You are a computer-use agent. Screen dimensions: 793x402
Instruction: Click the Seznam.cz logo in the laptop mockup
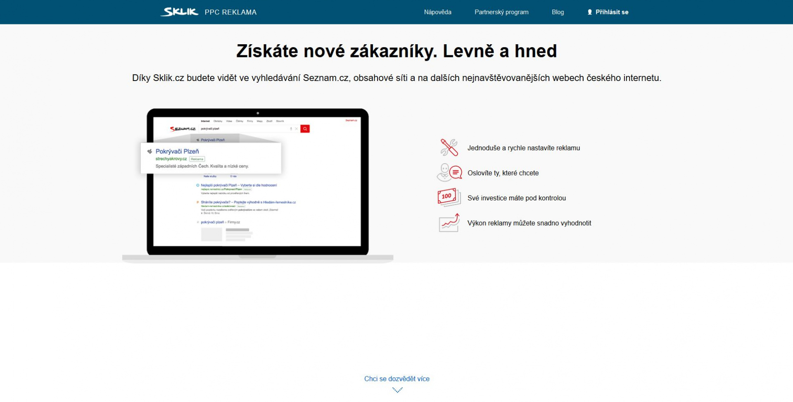pos(183,128)
